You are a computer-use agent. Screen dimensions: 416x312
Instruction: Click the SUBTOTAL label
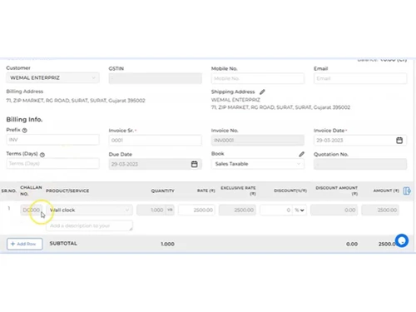click(63, 244)
